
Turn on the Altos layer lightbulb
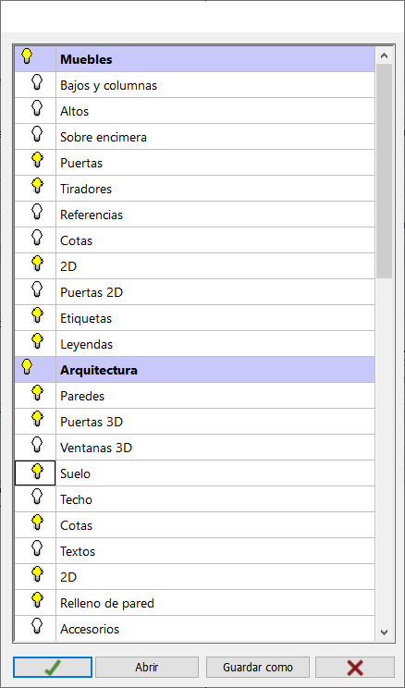[38, 109]
